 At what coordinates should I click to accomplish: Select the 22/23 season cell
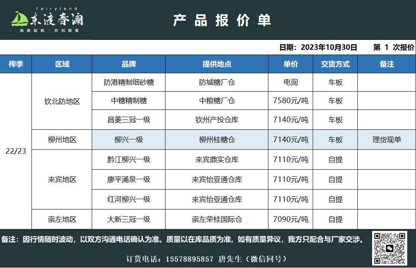[16, 151]
